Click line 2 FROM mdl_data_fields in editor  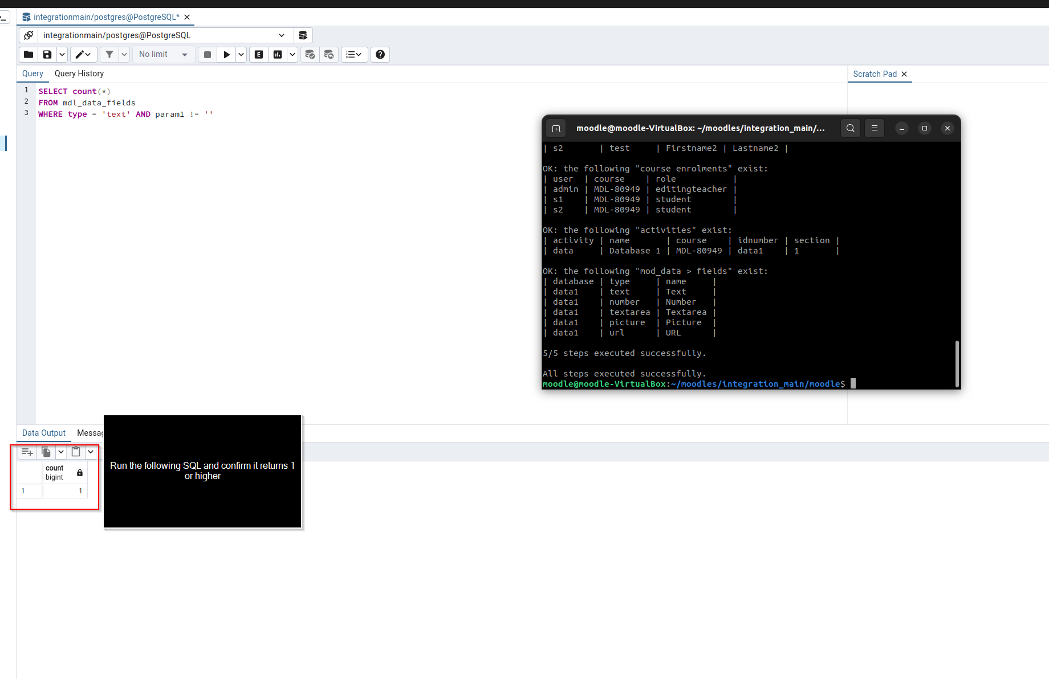(87, 103)
